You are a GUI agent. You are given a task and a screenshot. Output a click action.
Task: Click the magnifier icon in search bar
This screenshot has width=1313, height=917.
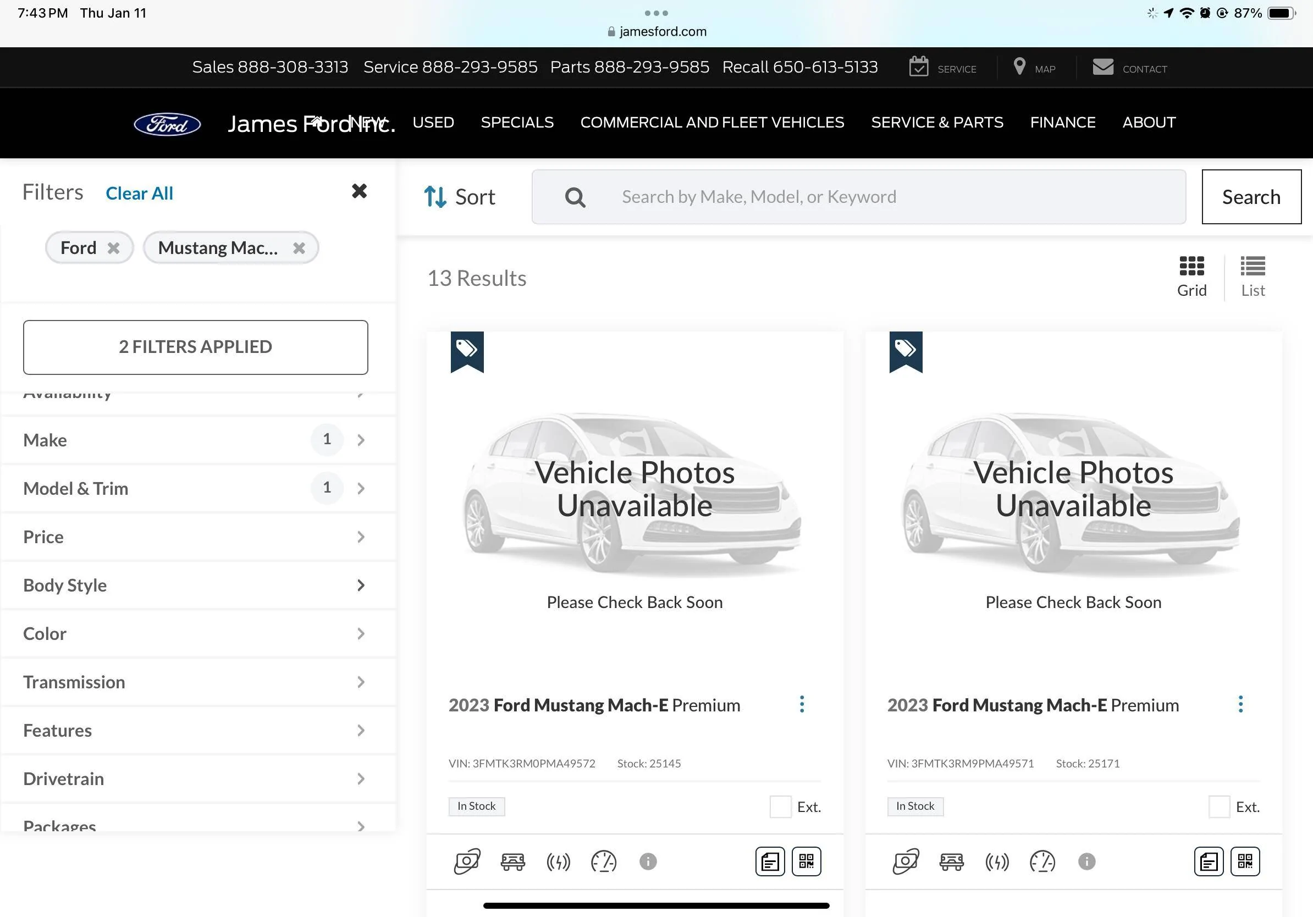pyautogui.click(x=575, y=197)
